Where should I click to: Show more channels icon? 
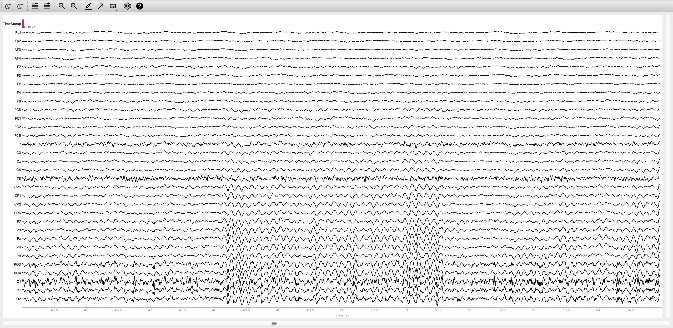coord(47,6)
